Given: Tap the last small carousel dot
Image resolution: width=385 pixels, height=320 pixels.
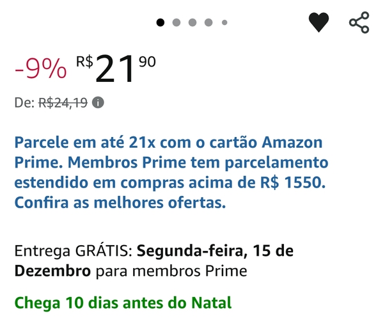Looking at the screenshot, I should click(x=224, y=22).
